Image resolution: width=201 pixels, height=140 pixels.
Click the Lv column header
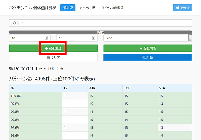tap(75, 88)
